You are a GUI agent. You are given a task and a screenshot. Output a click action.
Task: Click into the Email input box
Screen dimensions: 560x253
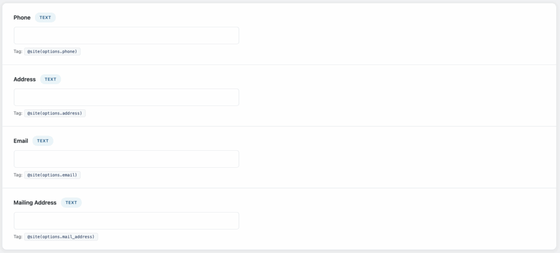point(126,159)
